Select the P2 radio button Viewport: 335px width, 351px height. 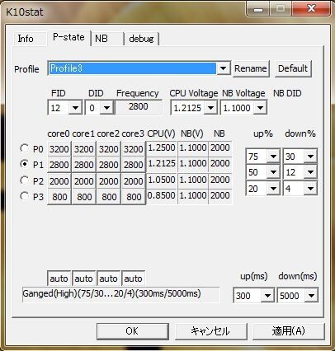(x=25, y=180)
